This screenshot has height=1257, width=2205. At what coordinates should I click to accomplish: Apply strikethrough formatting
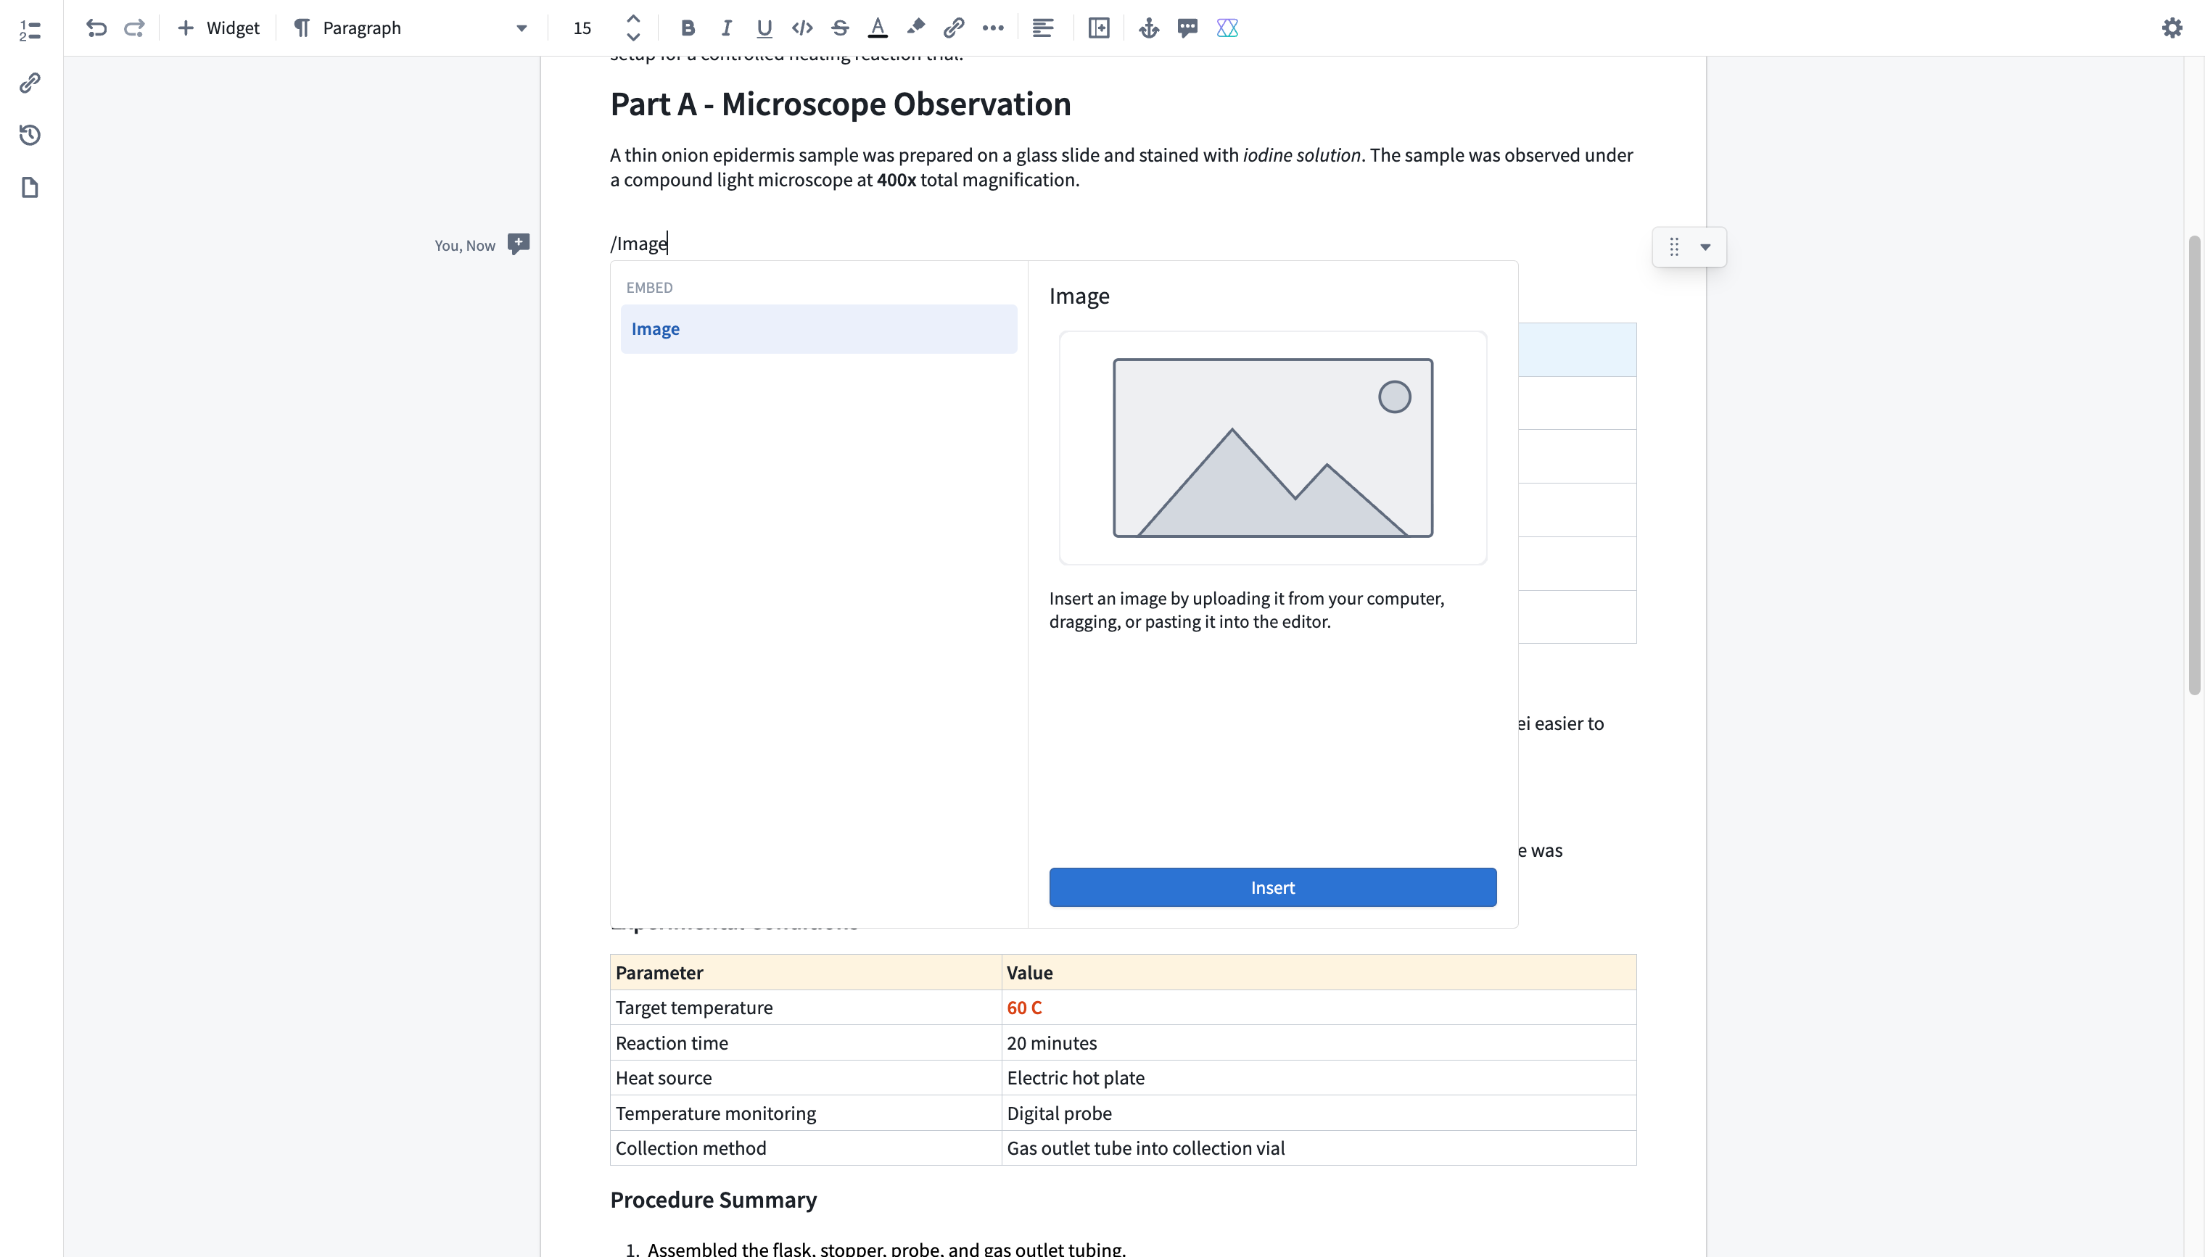(x=839, y=28)
